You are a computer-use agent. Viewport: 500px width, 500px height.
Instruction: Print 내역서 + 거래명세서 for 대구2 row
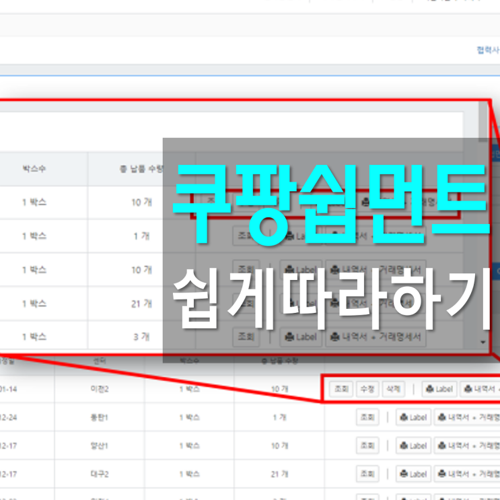click(467, 474)
